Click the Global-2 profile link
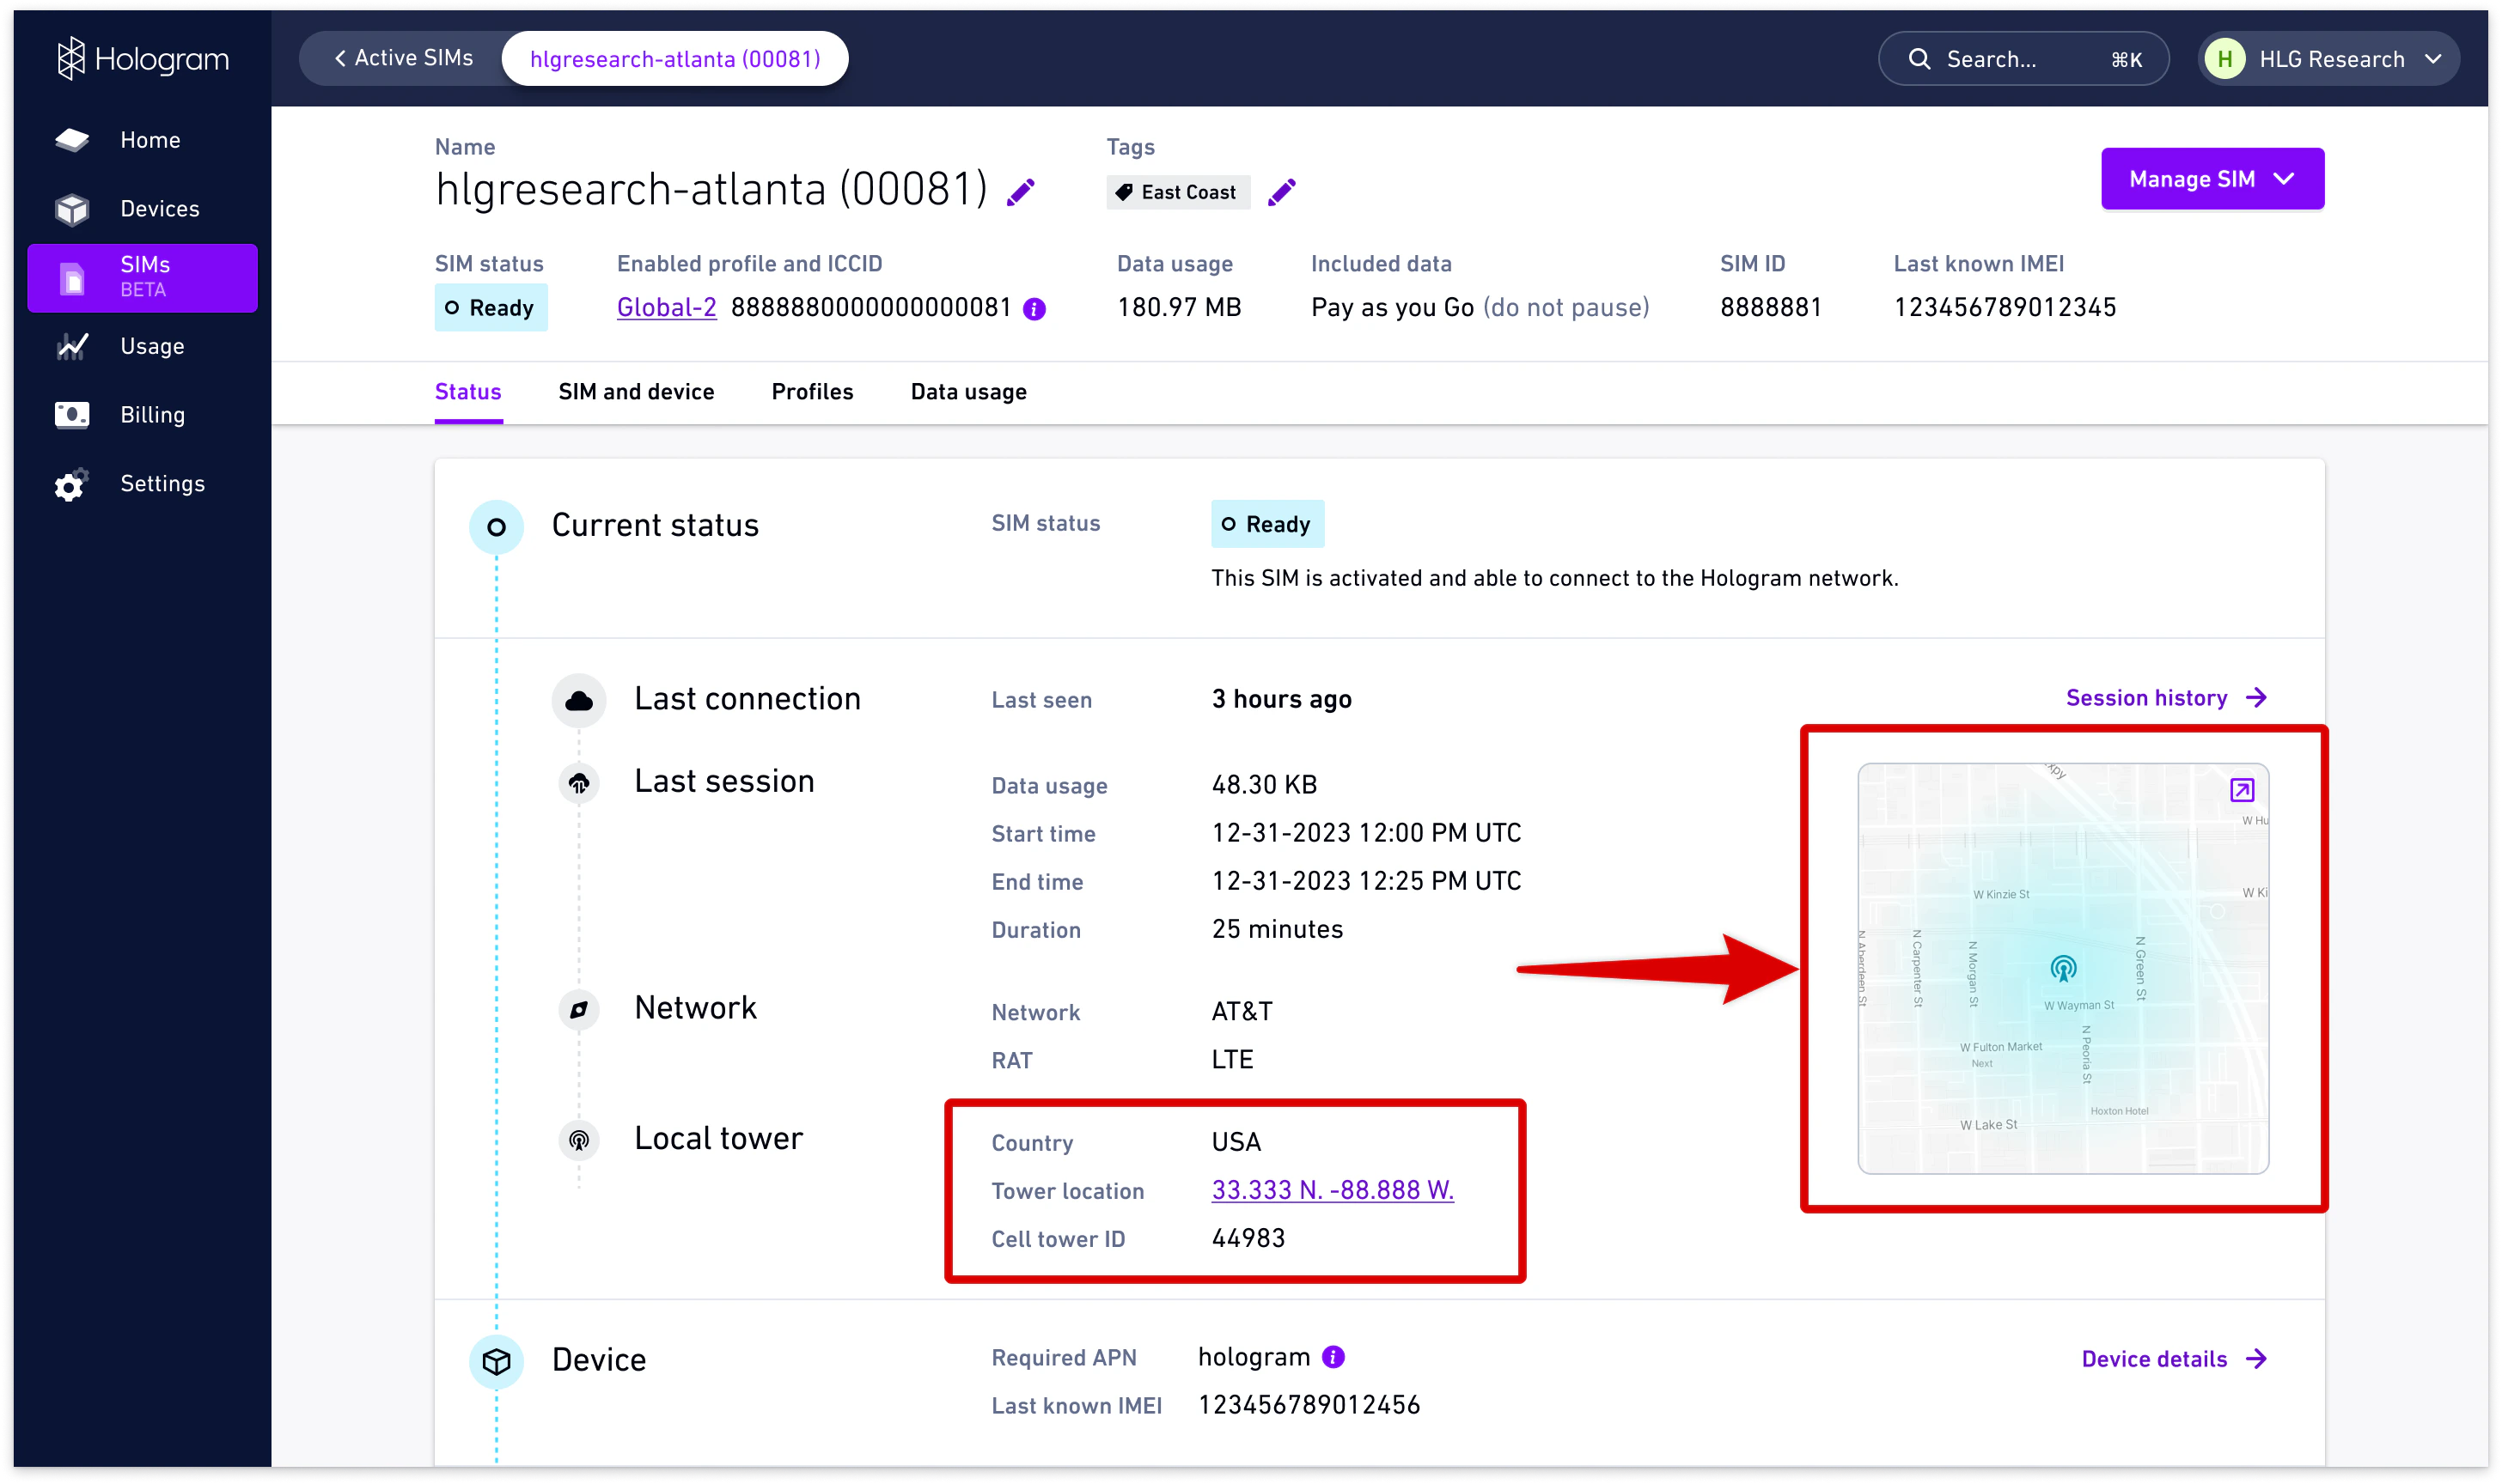 666,308
